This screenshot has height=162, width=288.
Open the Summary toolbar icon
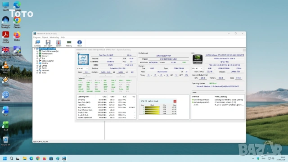[38, 43]
